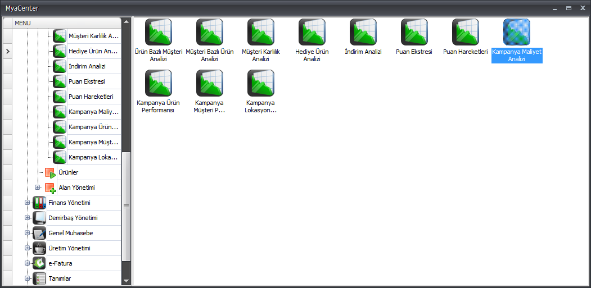Expand the Genel Muhasebe node

(x=27, y=232)
